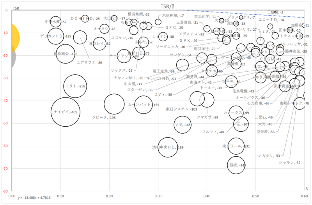The height and width of the screenshot is (205, 312).
Task: Select the label アルフレッサ, -31
Action: coord(293,44)
